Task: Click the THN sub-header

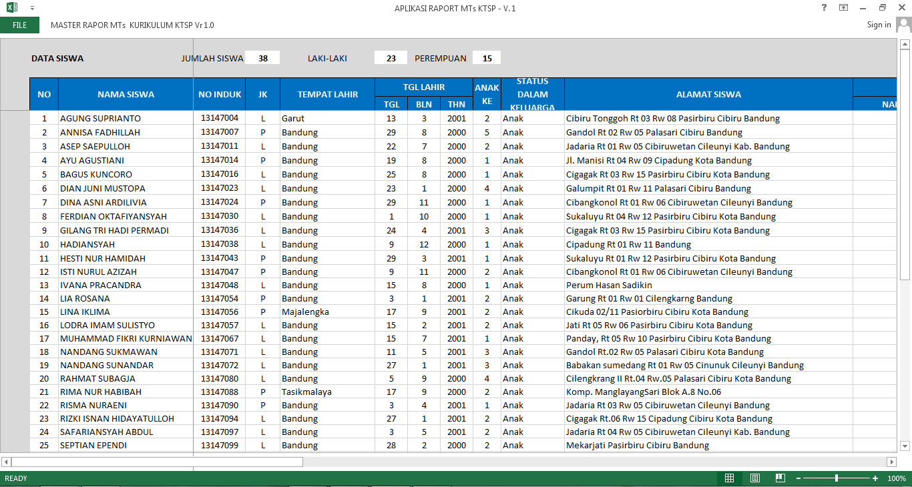Action: coord(457,104)
